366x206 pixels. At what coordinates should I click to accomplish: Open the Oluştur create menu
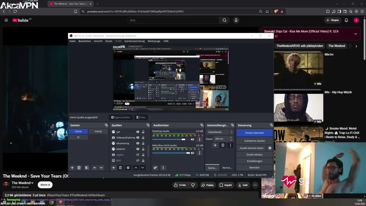point(333,20)
